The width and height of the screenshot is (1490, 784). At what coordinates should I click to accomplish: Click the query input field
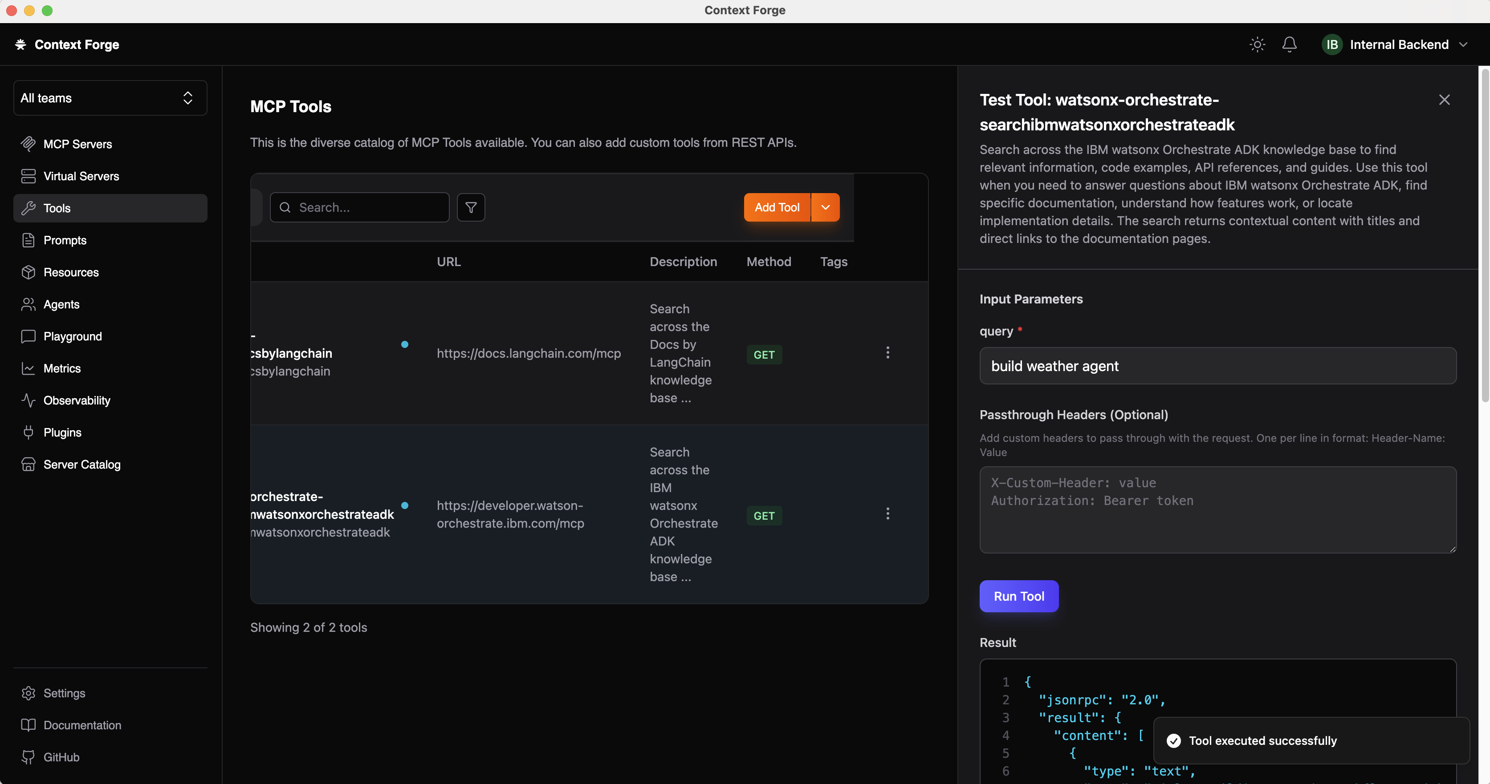(1217, 366)
